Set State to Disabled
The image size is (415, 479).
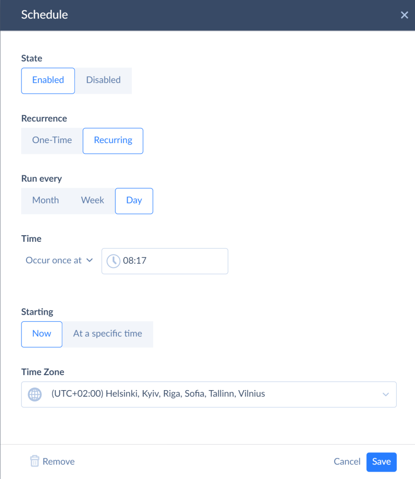click(x=103, y=80)
